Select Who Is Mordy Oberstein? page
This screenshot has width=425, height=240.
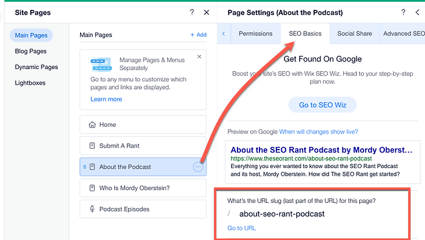click(143, 188)
